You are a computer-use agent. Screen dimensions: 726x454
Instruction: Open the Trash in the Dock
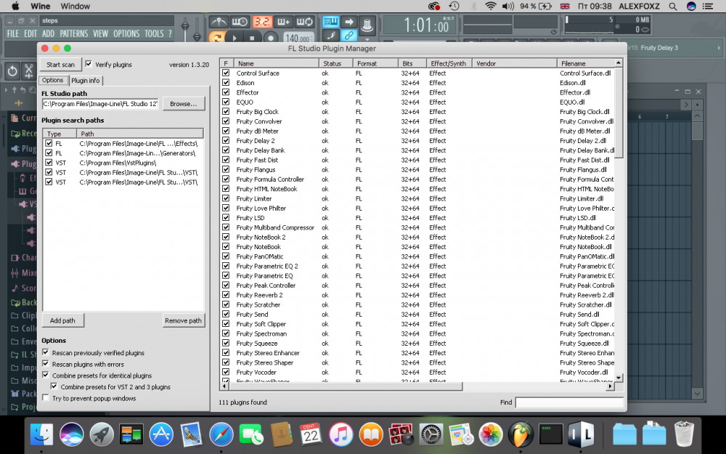pos(684,434)
